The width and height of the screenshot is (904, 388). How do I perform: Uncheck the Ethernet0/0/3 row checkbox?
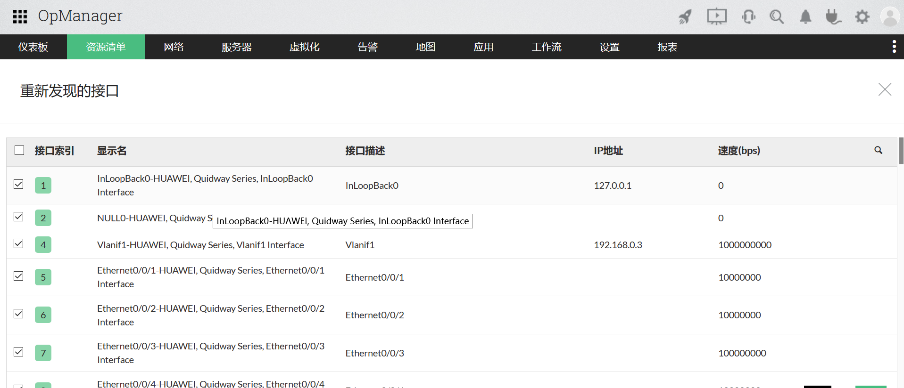(18, 352)
